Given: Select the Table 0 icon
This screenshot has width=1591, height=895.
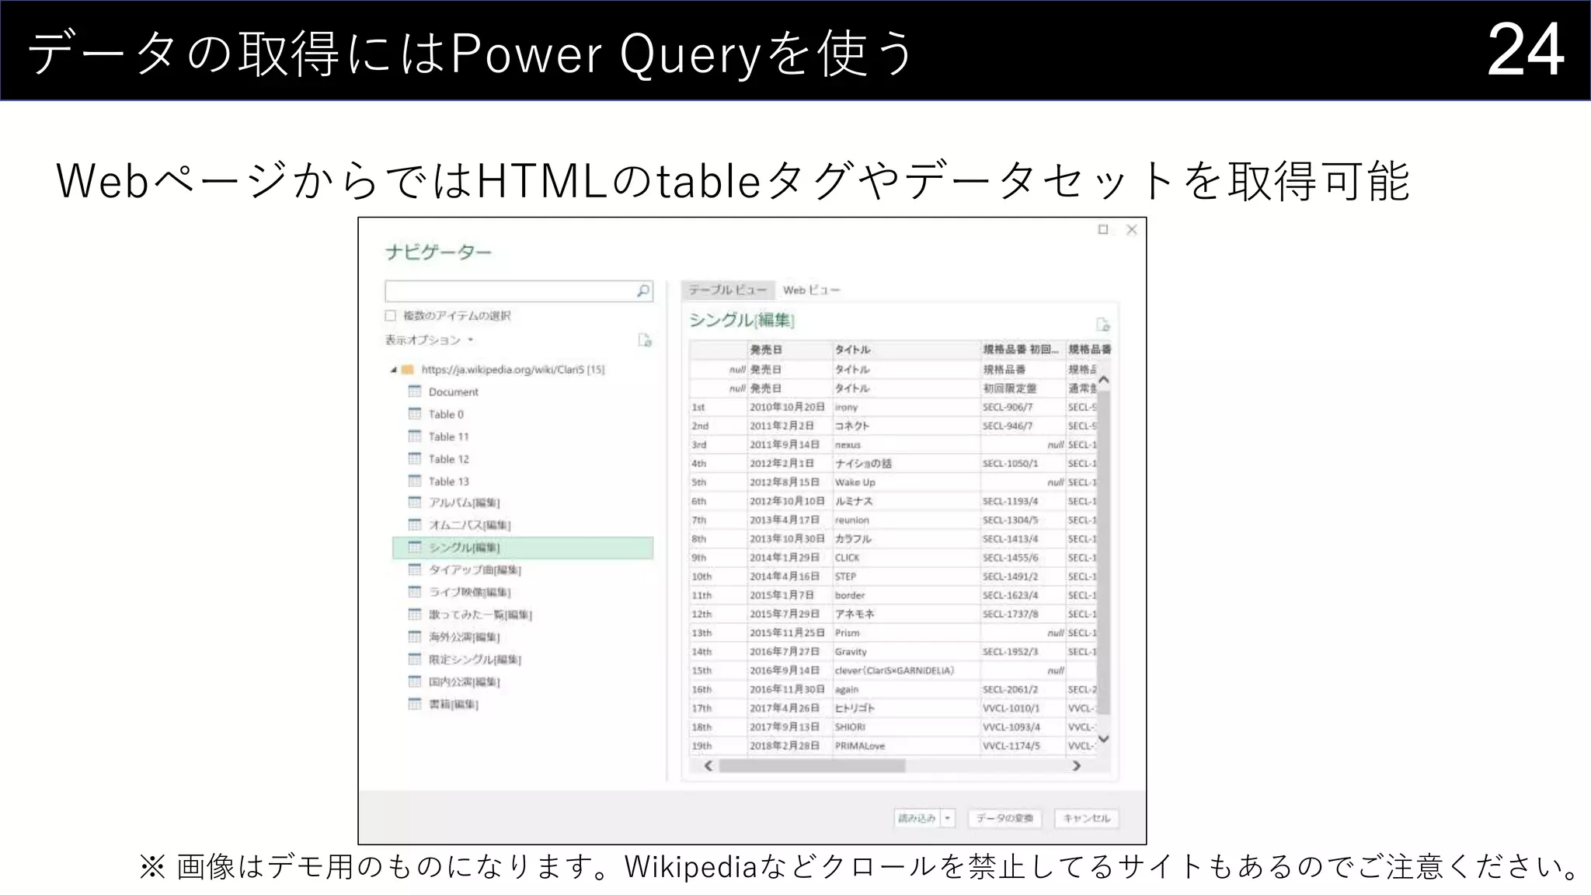Looking at the screenshot, I should [415, 413].
